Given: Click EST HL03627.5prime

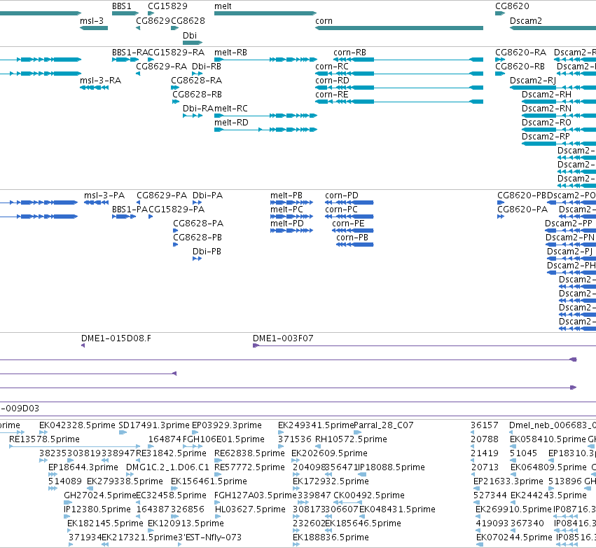Looking at the screenshot, I should click(218, 516).
